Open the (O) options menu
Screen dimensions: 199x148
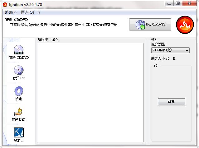pyautogui.click(x=27, y=12)
